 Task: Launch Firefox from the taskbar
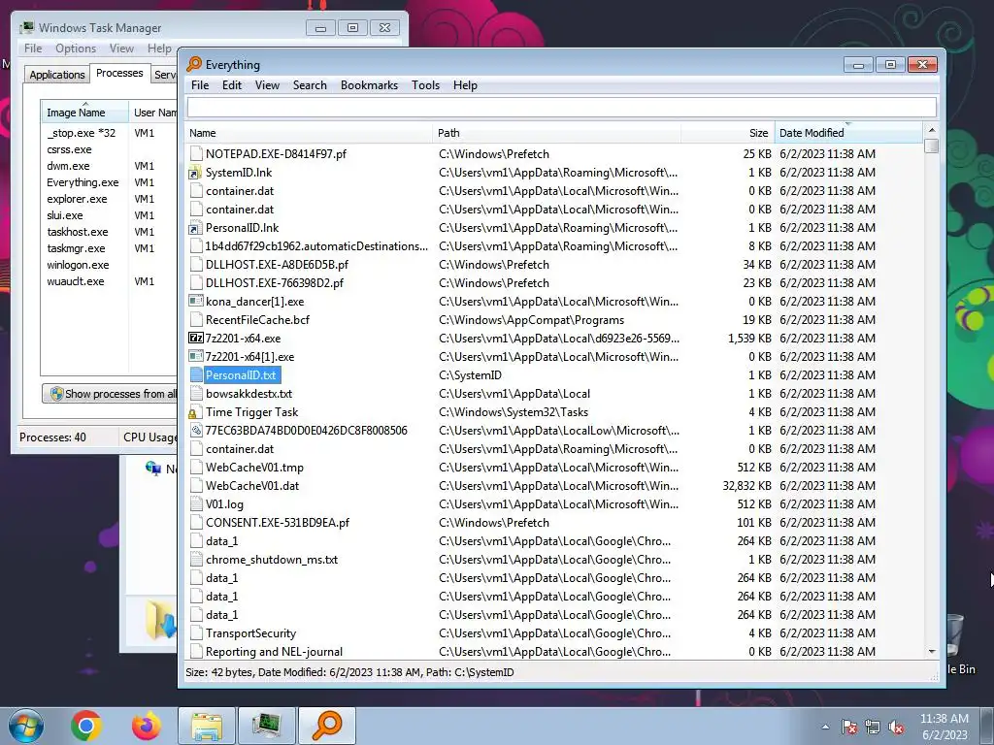click(147, 726)
